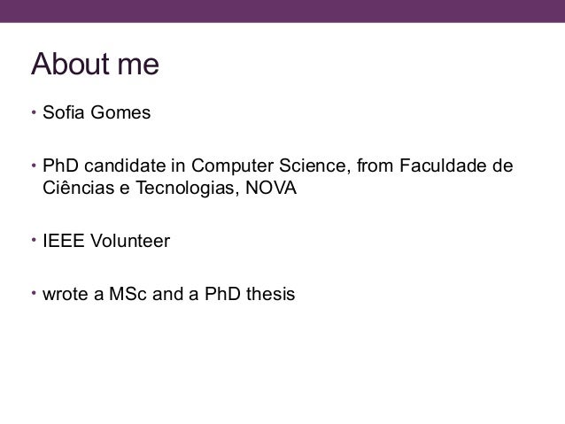
Task: Click the word "About" in title
Action: (70, 64)
